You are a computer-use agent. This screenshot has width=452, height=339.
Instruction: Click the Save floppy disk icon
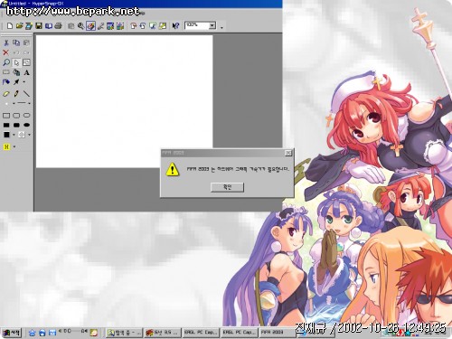coord(39,26)
